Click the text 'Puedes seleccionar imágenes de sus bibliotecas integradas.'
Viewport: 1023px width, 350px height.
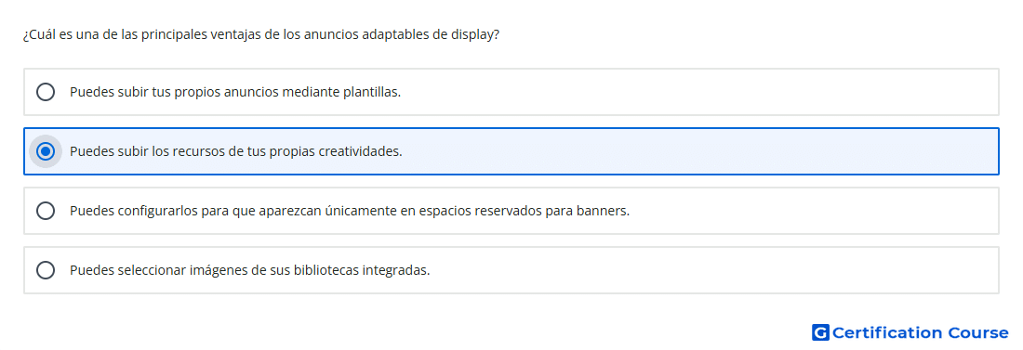(x=250, y=270)
